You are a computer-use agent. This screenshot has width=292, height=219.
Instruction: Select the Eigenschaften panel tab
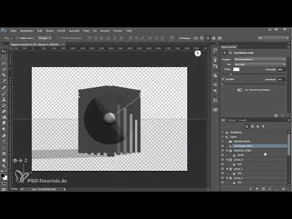(229, 47)
